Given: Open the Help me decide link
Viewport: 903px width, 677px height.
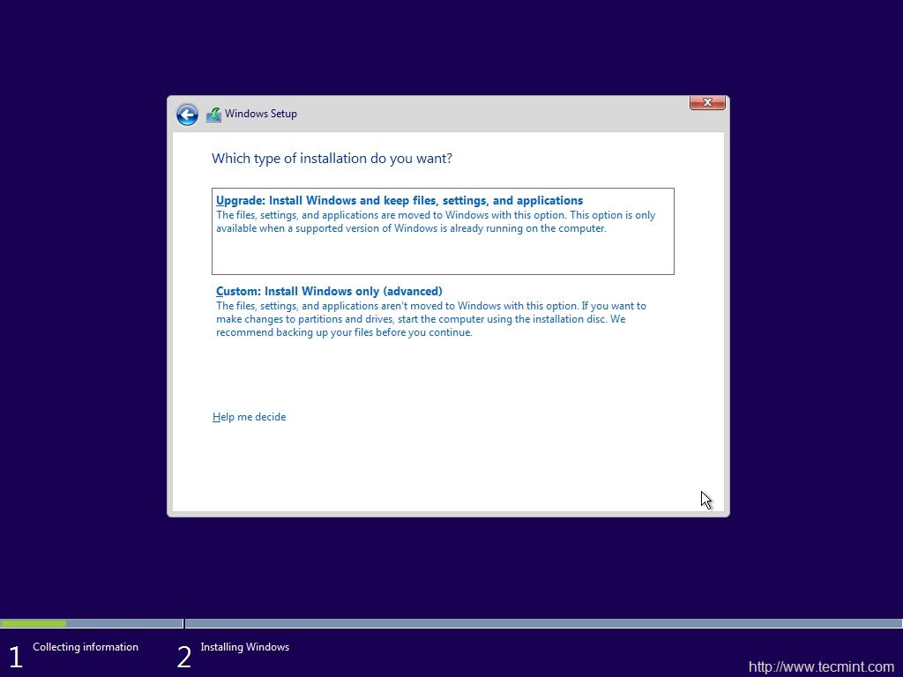Looking at the screenshot, I should click(x=250, y=416).
